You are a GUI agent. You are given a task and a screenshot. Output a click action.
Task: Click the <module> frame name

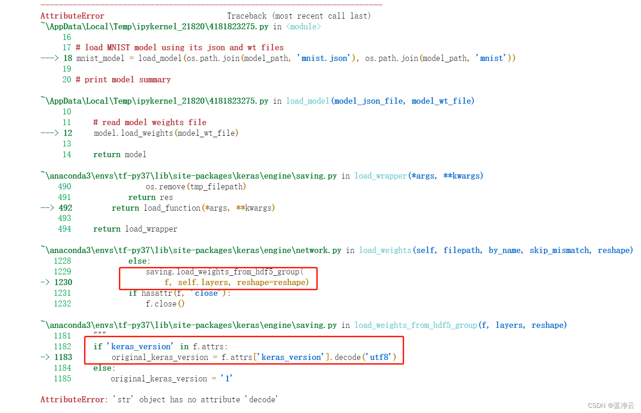click(x=303, y=27)
